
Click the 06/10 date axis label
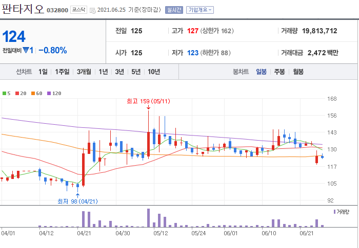point(269,233)
